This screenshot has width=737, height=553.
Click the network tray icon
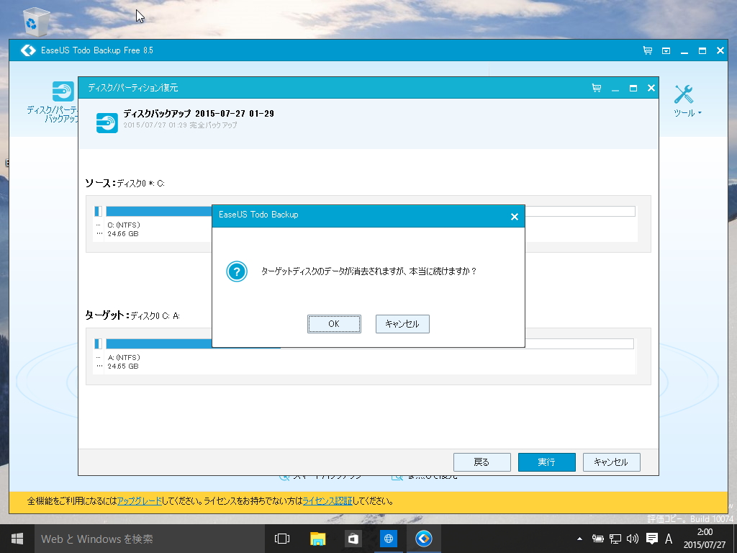(x=615, y=539)
